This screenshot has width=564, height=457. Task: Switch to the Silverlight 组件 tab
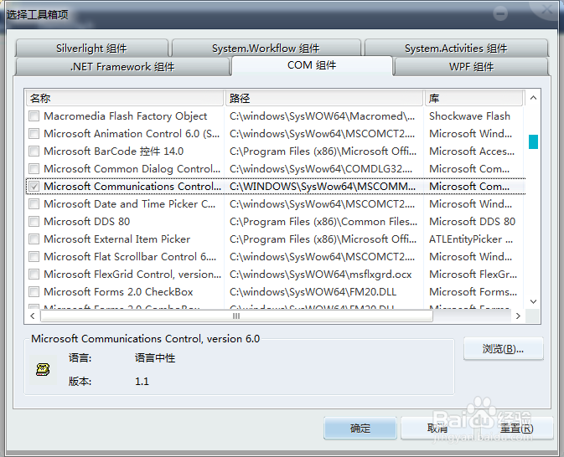click(91, 49)
